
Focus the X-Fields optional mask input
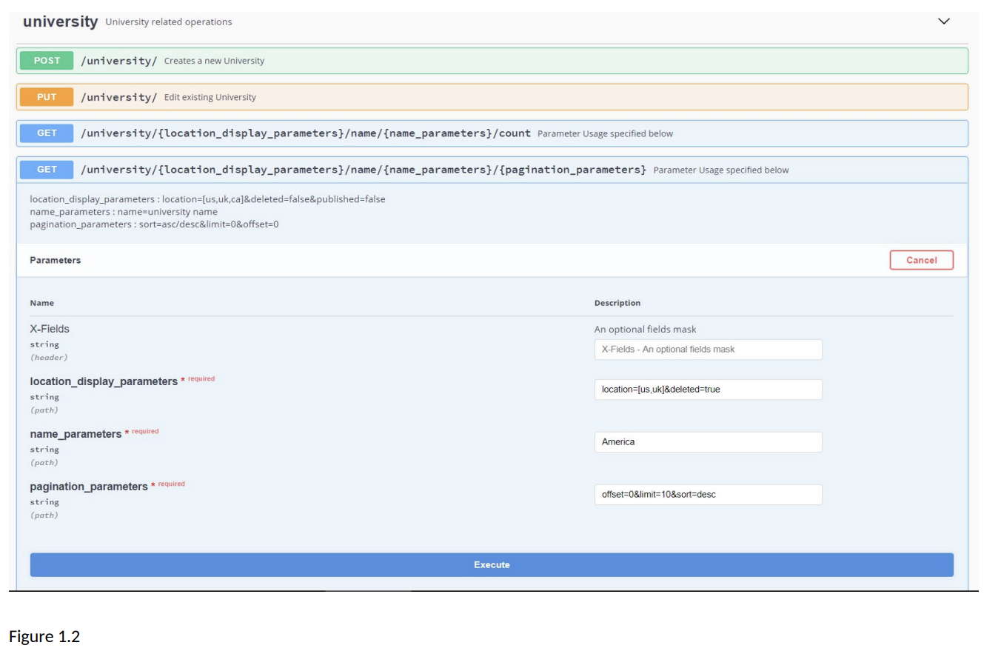point(708,350)
